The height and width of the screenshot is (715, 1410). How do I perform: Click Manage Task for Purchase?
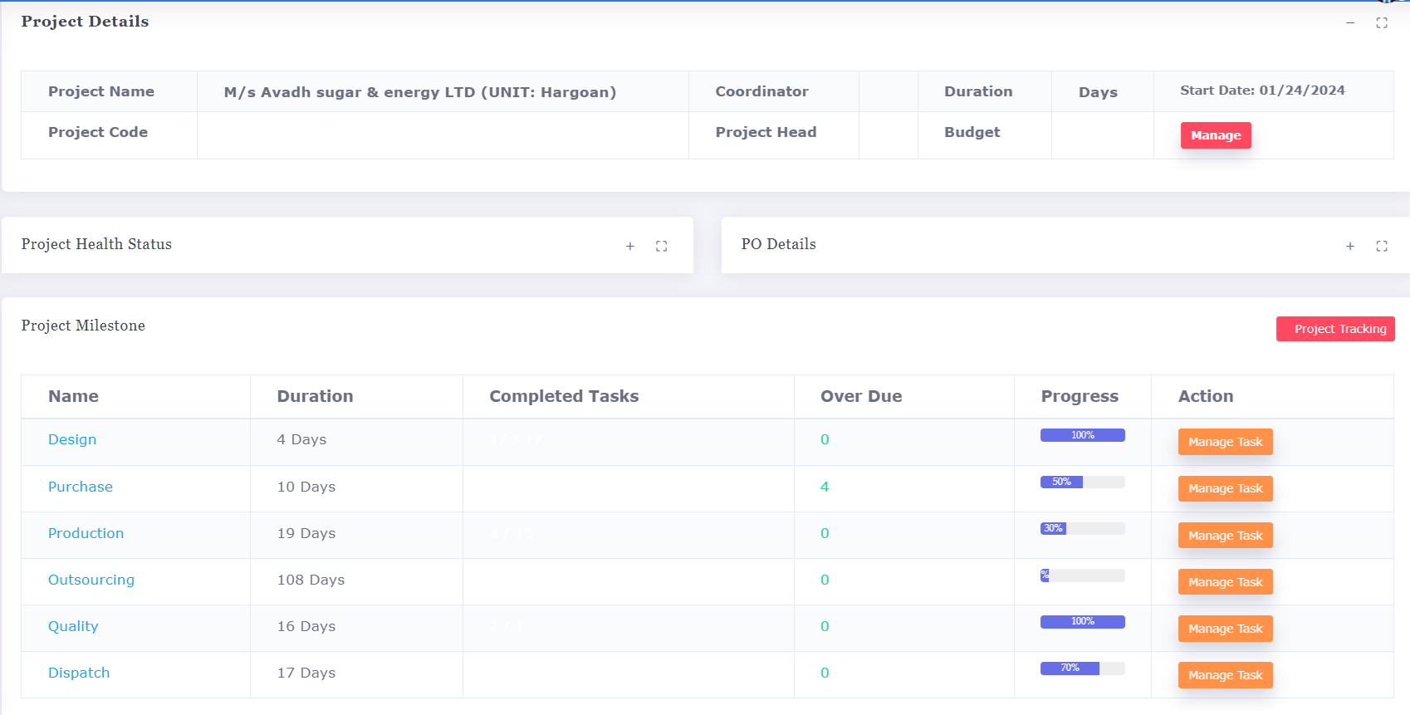pos(1225,488)
